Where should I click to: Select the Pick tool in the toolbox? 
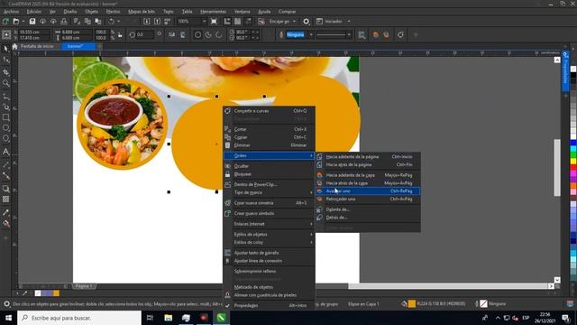pyautogui.click(x=6, y=49)
